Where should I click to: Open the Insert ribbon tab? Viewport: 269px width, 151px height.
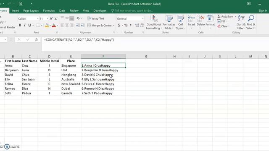(15, 10)
